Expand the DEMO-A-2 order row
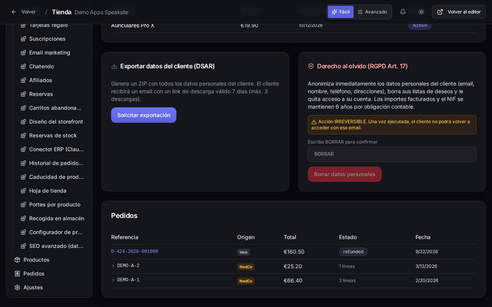The height and width of the screenshot is (307, 492). click(113, 266)
